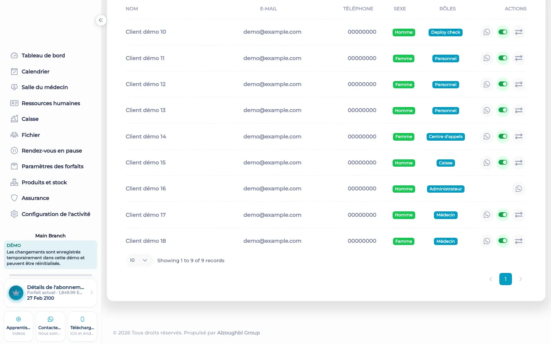Open the records-per-page dropdown showing 10
The width and height of the screenshot is (551, 344).
click(x=139, y=260)
